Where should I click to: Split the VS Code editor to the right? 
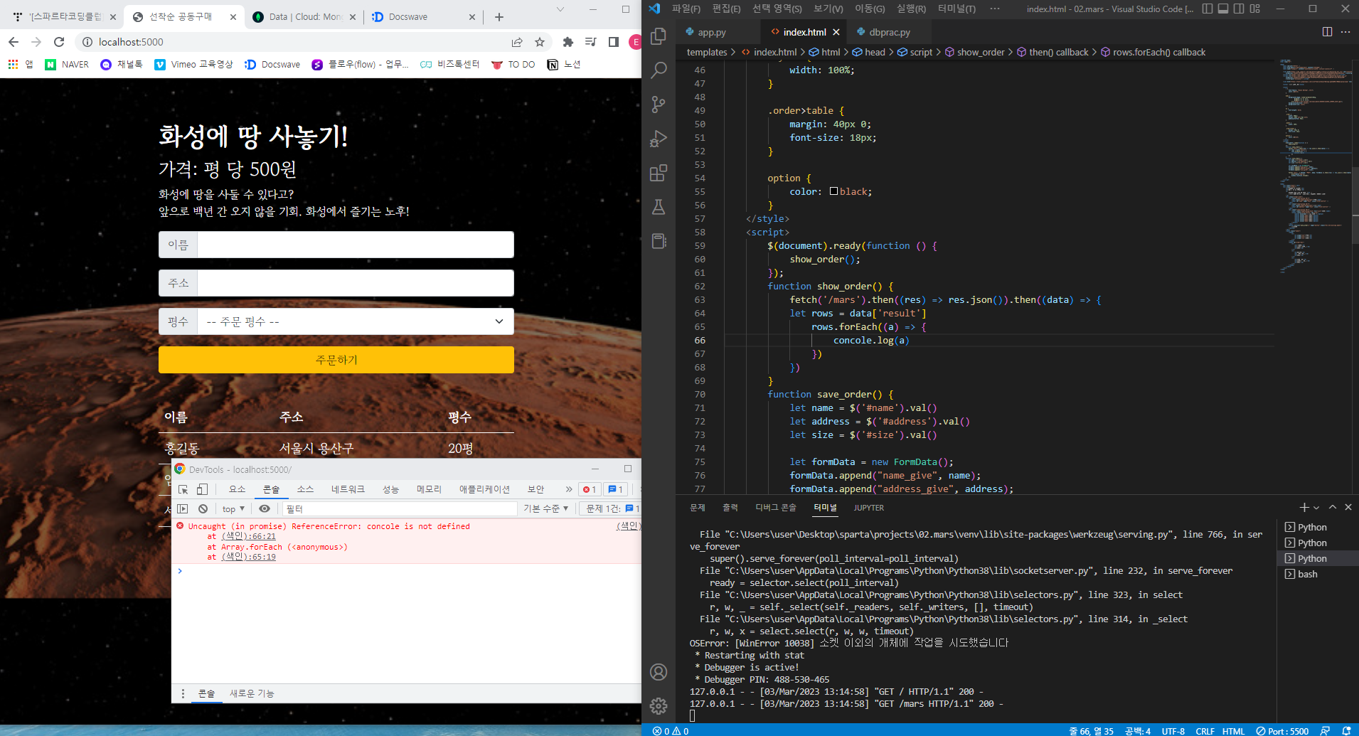(1327, 32)
